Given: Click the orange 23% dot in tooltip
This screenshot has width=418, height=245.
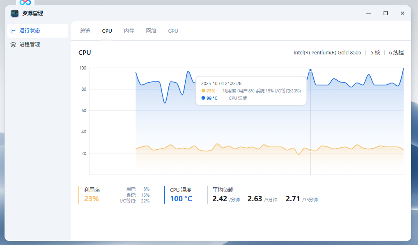Looking at the screenshot, I should tap(203, 90).
